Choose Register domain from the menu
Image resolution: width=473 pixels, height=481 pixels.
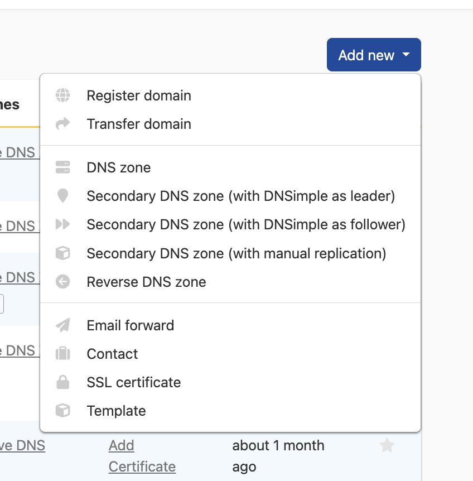click(x=138, y=95)
